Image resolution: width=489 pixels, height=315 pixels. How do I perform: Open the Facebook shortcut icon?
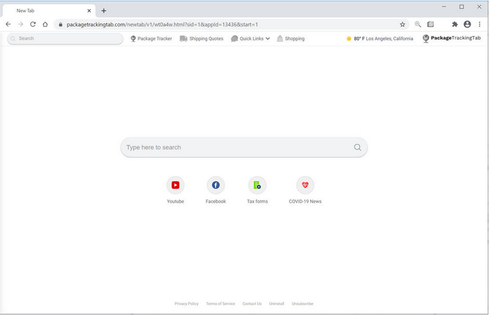coord(216,185)
